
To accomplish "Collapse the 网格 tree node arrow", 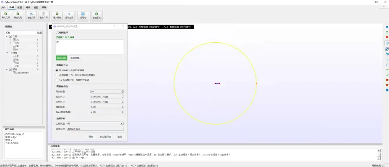I will click(7, 53).
